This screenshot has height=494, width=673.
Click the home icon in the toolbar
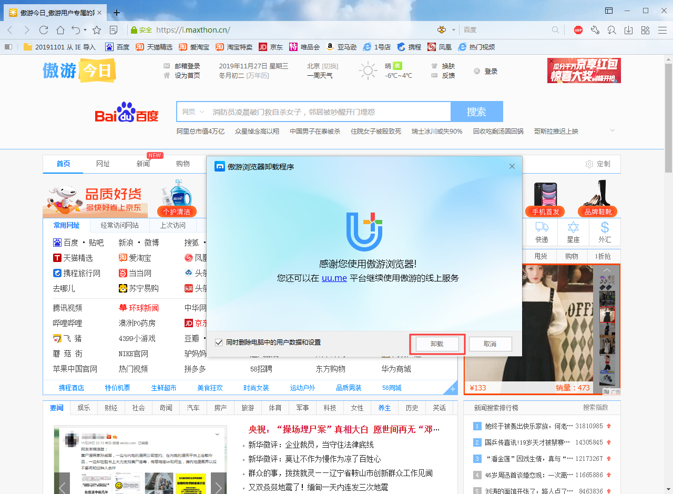tap(60, 30)
